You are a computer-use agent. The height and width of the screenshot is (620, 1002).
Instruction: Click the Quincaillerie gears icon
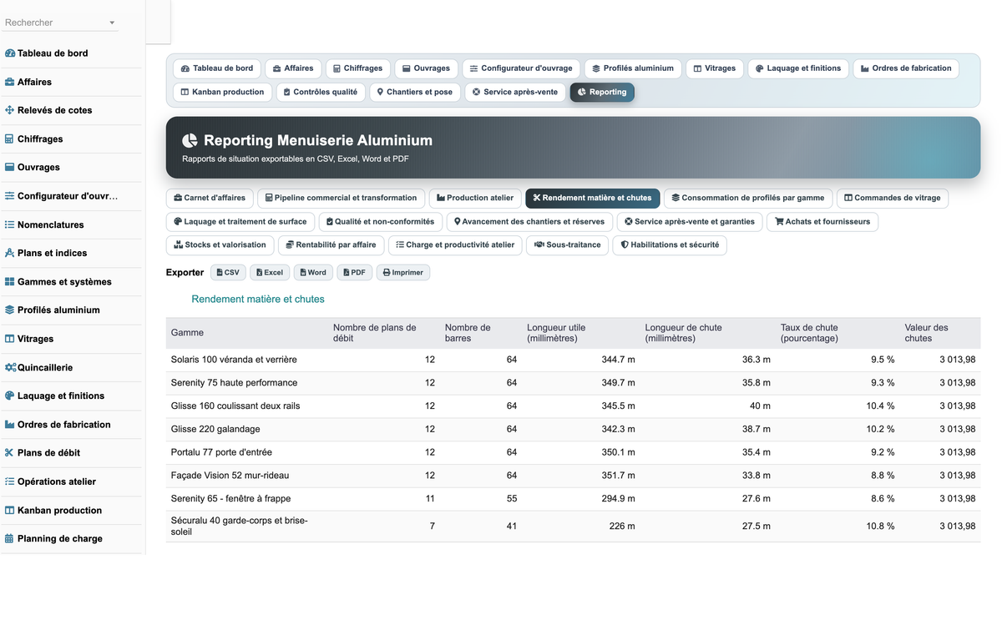click(10, 367)
